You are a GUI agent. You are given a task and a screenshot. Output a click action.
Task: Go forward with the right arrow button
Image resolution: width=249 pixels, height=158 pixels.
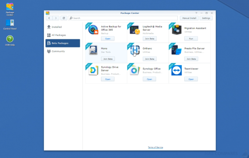[56, 18]
